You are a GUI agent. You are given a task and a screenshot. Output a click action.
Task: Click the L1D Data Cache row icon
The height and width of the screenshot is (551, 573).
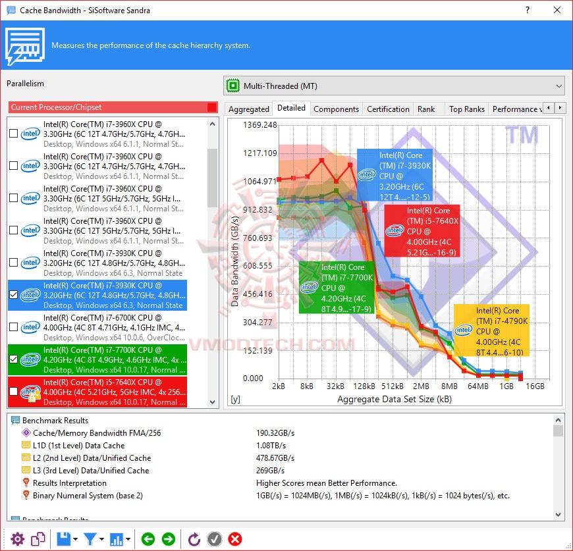point(26,445)
